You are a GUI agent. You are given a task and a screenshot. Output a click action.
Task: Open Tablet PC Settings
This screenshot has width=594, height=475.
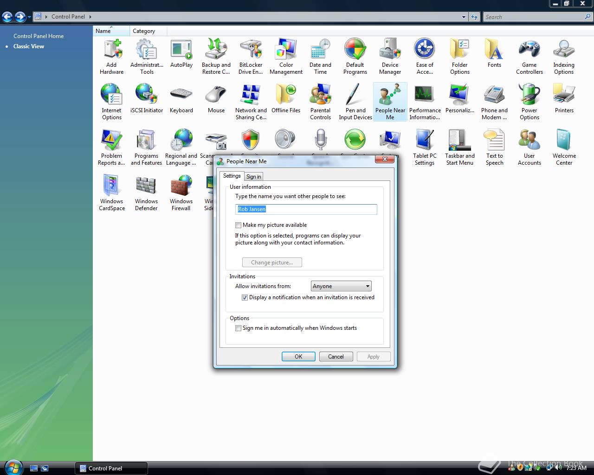pos(425,148)
